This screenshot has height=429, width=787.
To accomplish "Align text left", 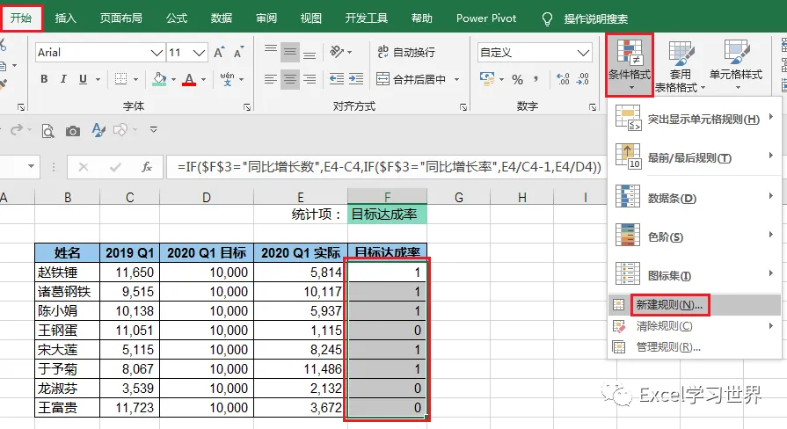I will pyautogui.click(x=271, y=79).
